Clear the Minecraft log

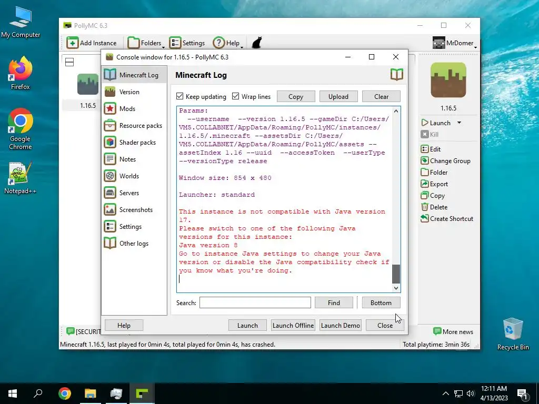click(381, 97)
